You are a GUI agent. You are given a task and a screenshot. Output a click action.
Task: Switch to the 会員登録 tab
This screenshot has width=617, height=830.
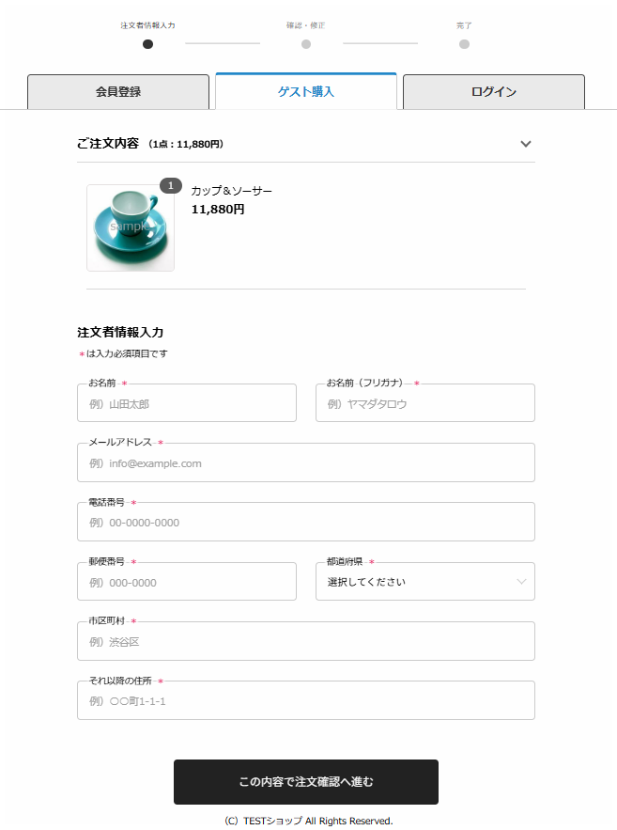(x=118, y=91)
